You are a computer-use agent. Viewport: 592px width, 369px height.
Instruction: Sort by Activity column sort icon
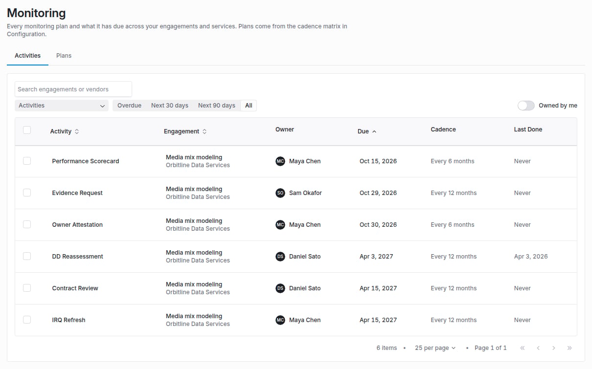tap(77, 131)
